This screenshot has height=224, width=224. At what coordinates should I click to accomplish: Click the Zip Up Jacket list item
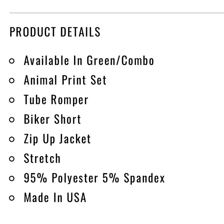coord(57,139)
